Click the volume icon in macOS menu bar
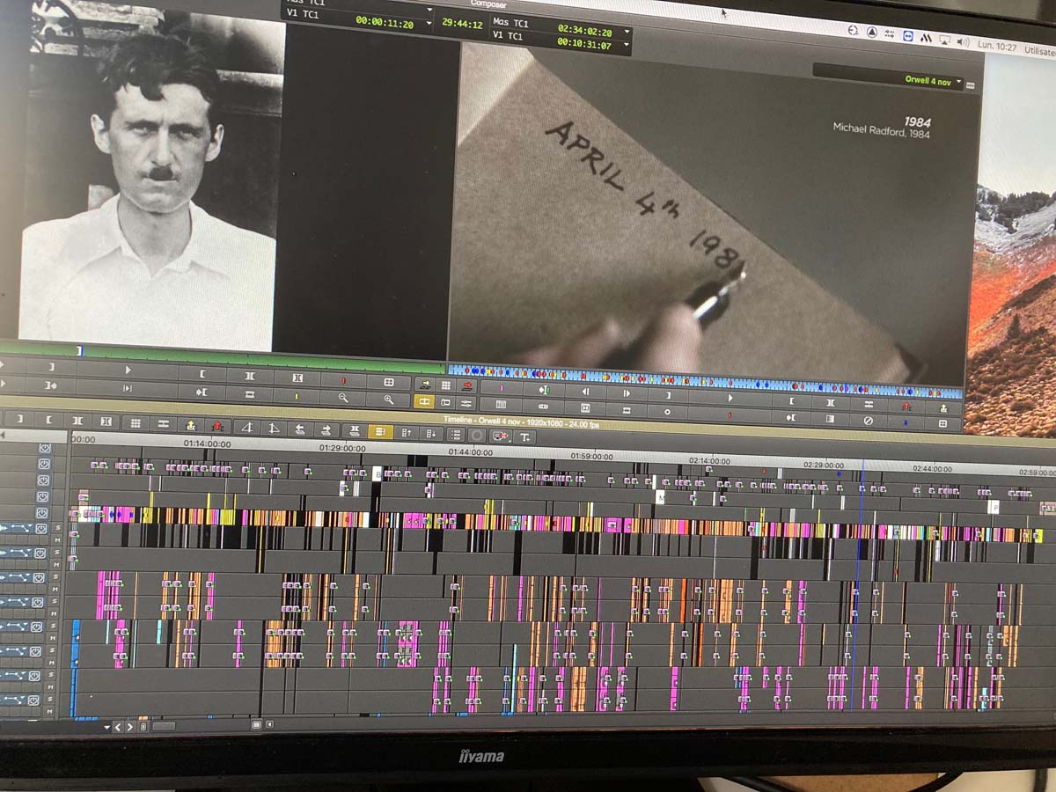 point(963,40)
